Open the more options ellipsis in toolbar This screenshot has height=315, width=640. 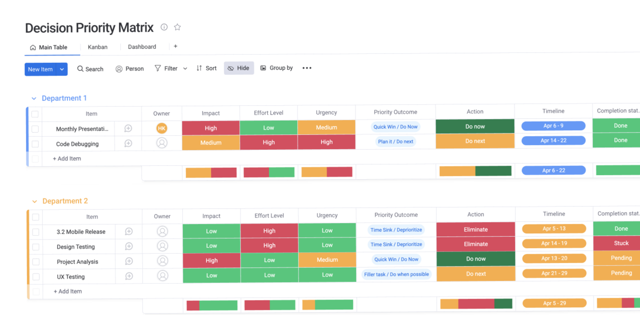307,68
